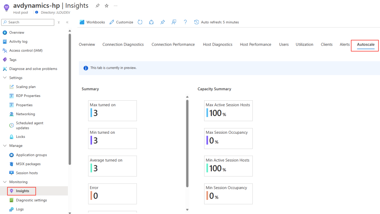Click the Error count tile
380x214 pixels.
point(112,194)
